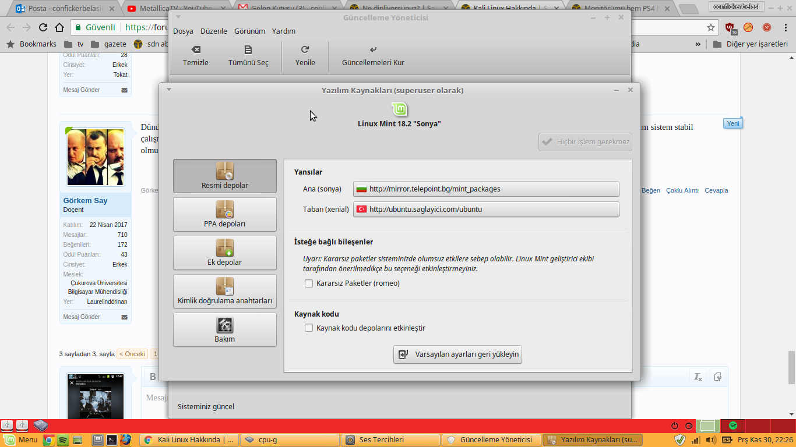Launch Spotify from the panel launcher
The image size is (796, 447).
pos(64,440)
